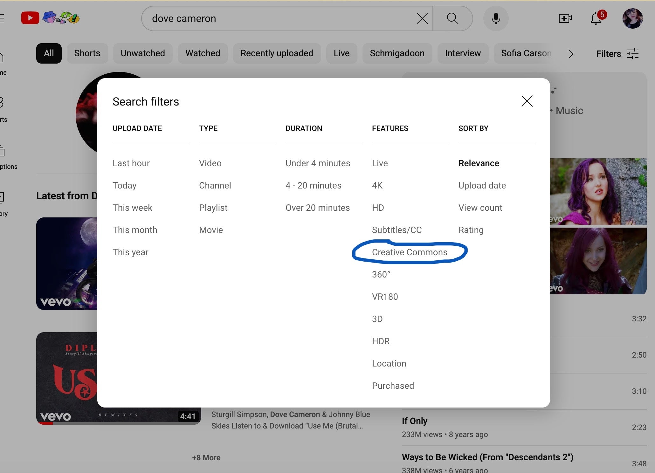This screenshot has width=655, height=473.
Task: Enable the Creative Commons filter
Action: [410, 252]
